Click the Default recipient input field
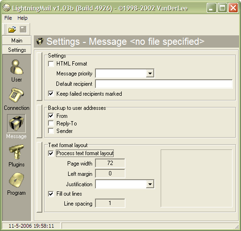241x231 pixels. (x=164, y=84)
